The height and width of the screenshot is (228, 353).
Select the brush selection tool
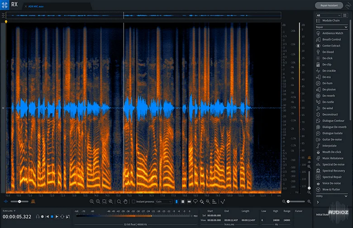coord(202,201)
